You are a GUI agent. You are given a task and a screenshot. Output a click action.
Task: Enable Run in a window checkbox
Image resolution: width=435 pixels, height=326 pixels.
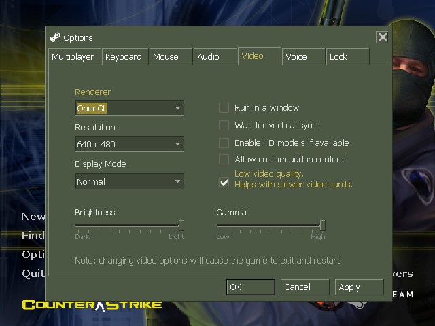click(224, 107)
